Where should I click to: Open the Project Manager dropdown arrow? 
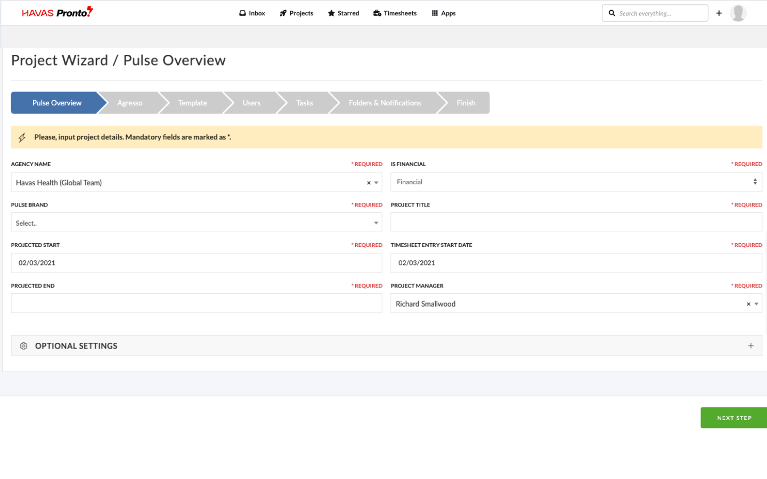[x=756, y=304]
